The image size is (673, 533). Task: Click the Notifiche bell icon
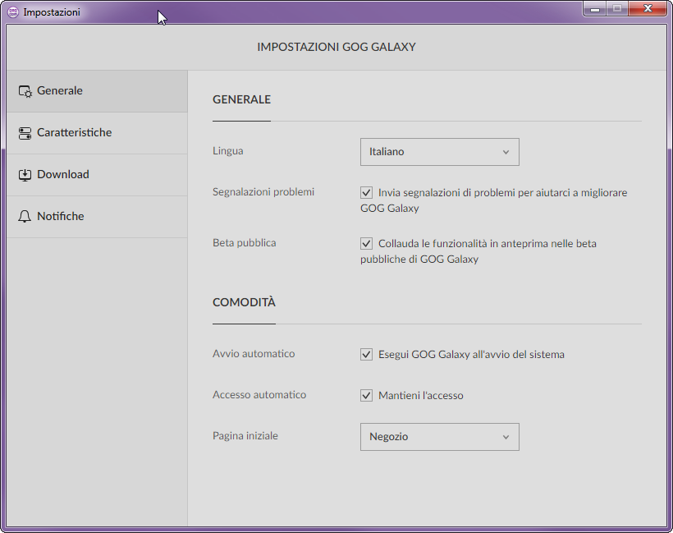pyautogui.click(x=25, y=217)
